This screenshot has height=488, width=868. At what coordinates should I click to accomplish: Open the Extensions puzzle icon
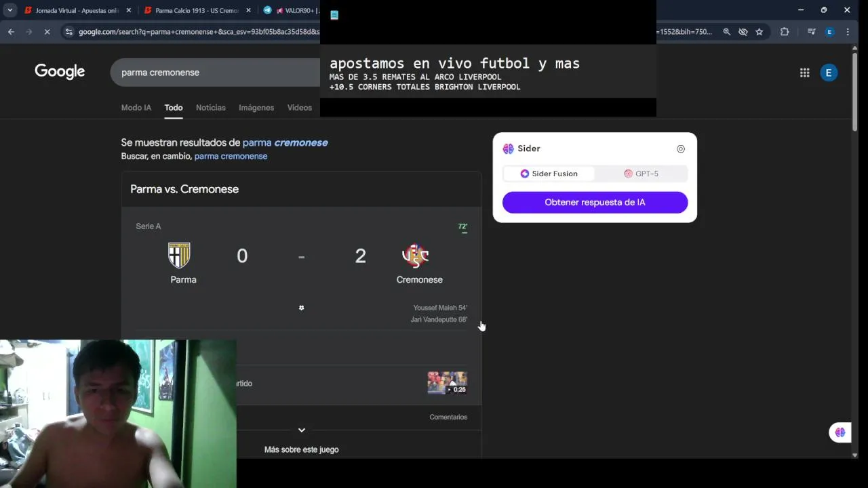785,32
